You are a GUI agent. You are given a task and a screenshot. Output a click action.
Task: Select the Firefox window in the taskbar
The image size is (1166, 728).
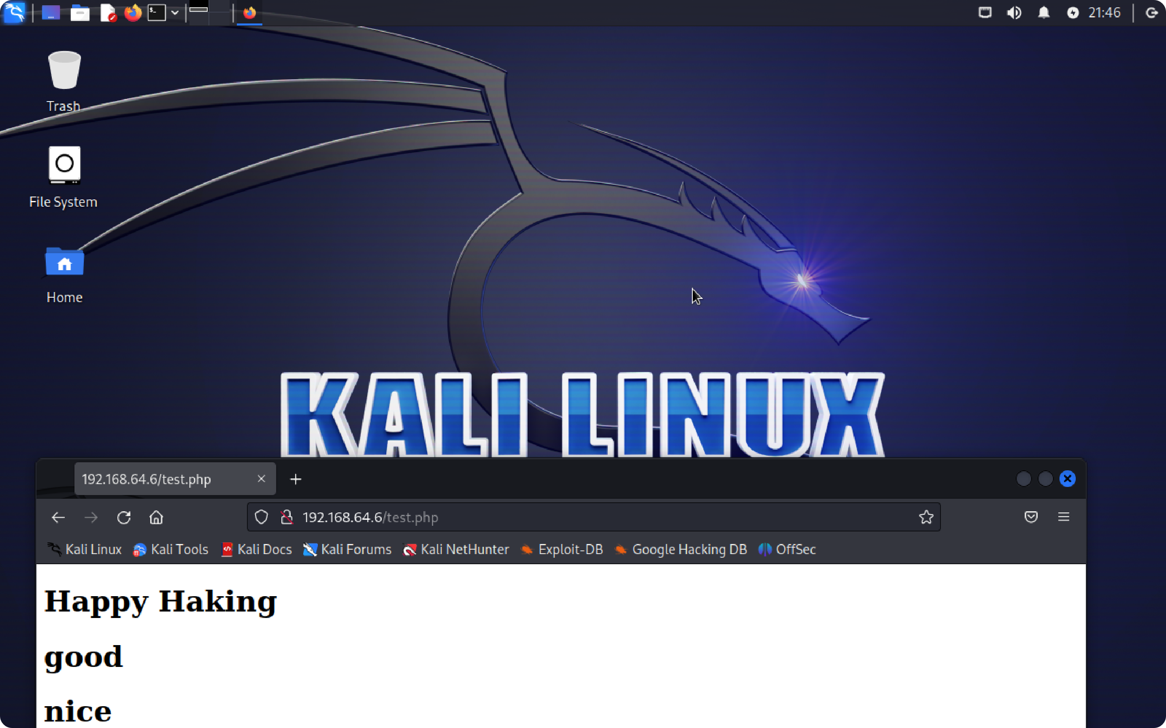[x=249, y=13]
